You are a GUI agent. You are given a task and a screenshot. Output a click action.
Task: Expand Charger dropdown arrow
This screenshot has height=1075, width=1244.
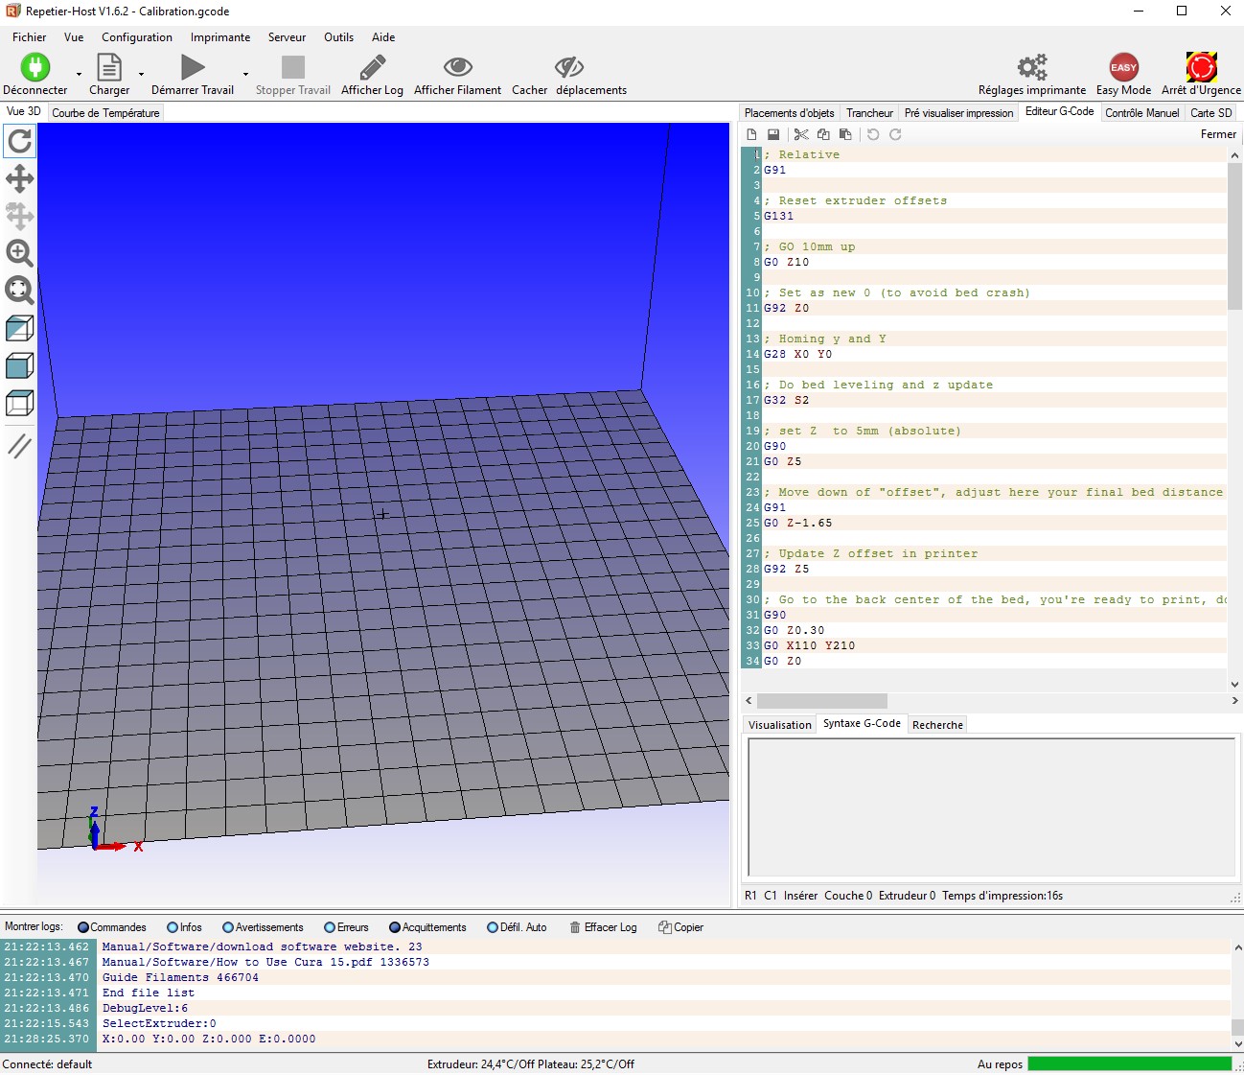[141, 74]
